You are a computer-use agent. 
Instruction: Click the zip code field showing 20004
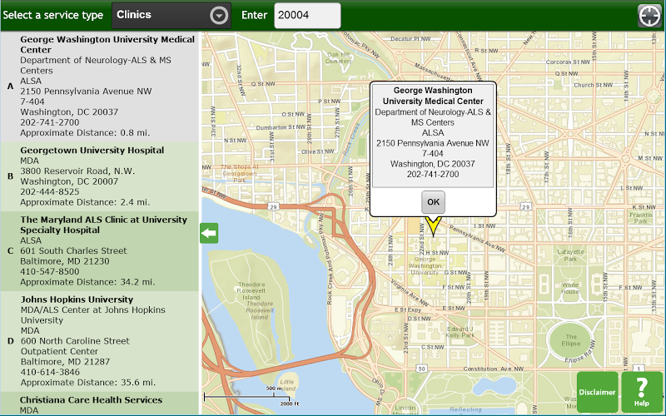(x=307, y=15)
